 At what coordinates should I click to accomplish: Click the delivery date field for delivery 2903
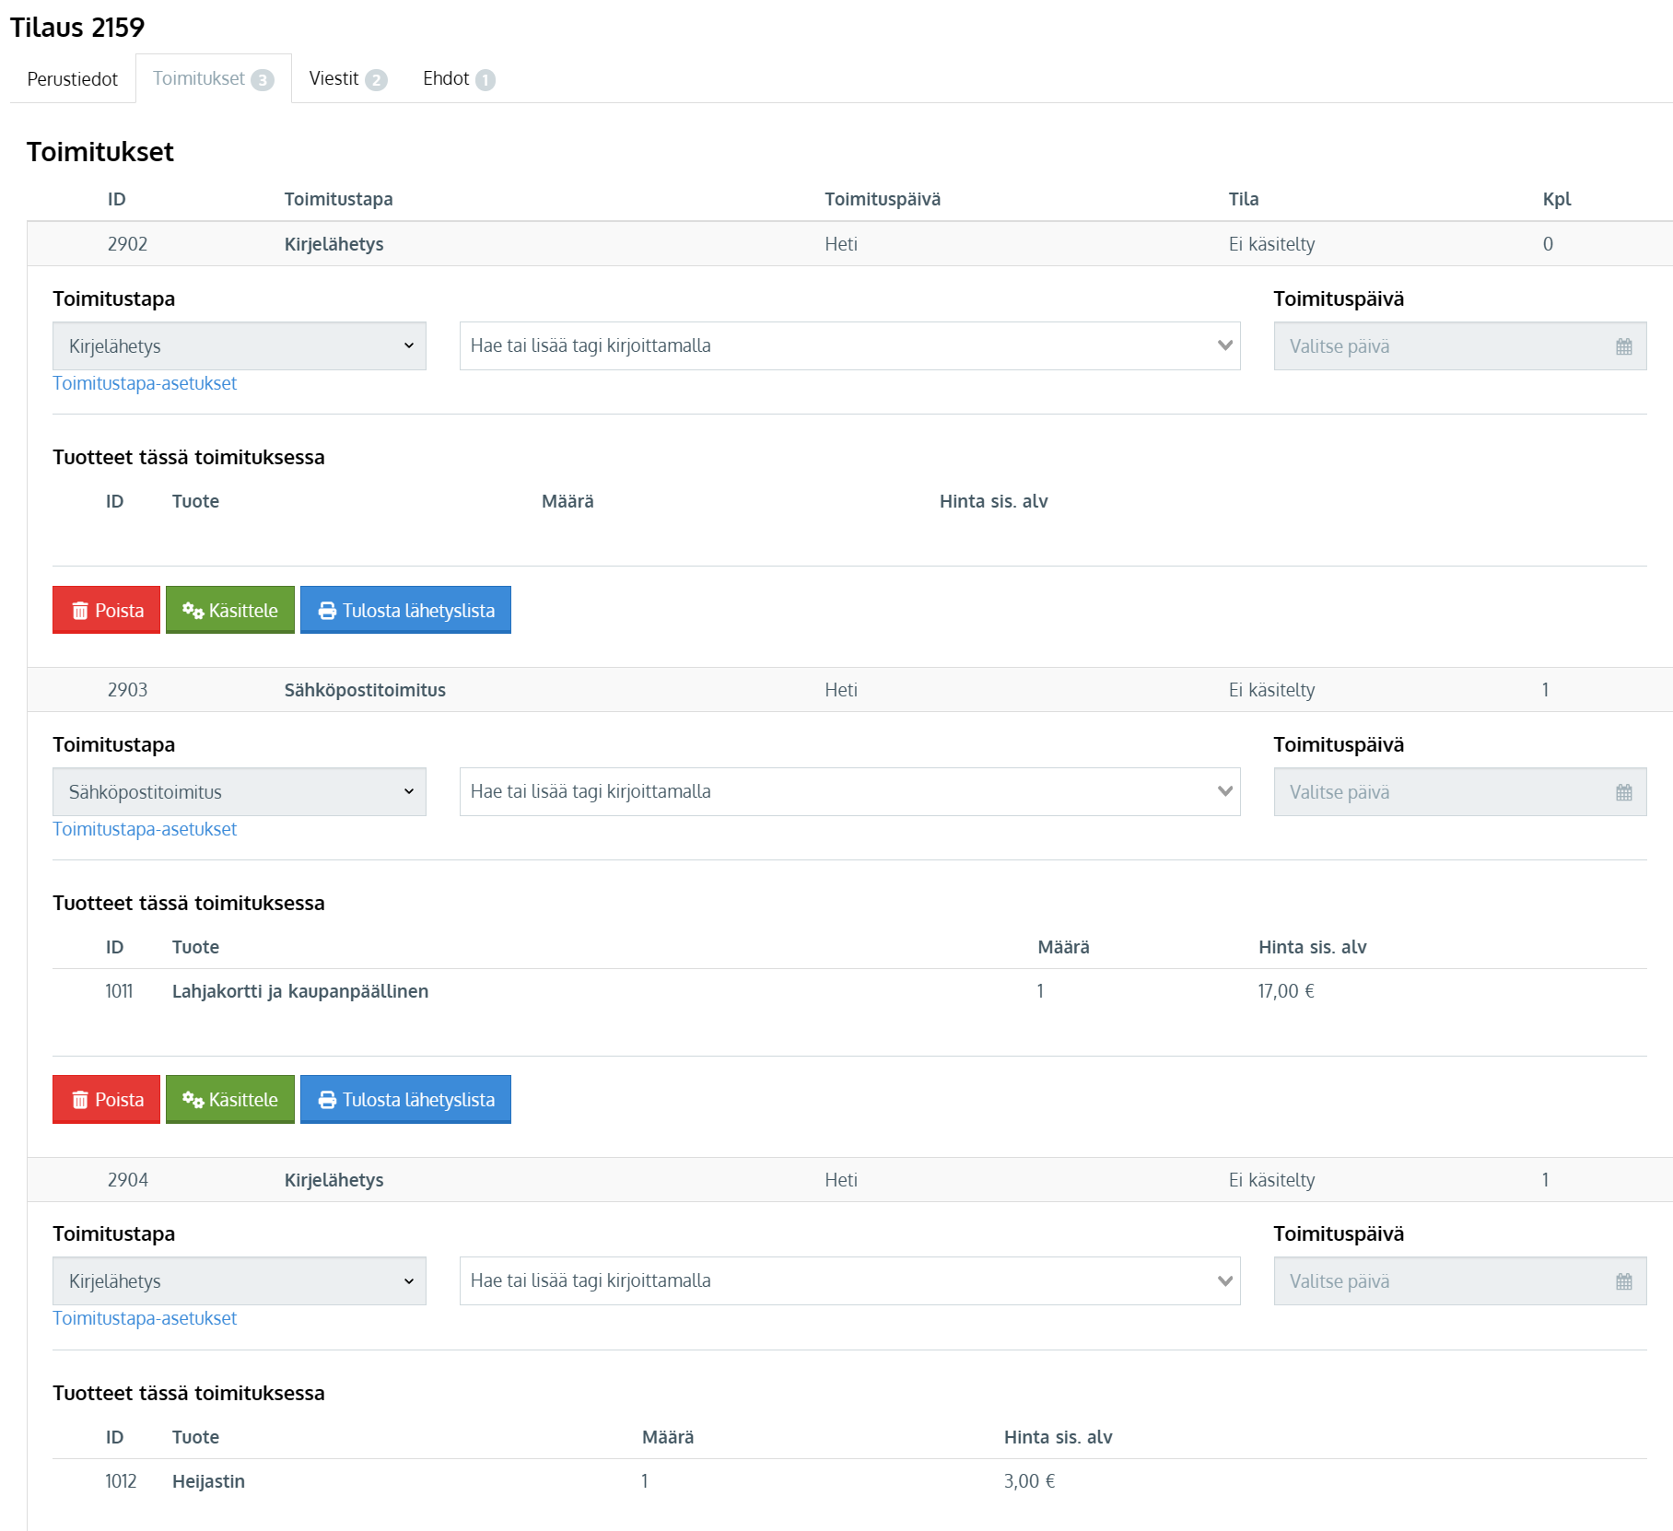pos(1460,792)
